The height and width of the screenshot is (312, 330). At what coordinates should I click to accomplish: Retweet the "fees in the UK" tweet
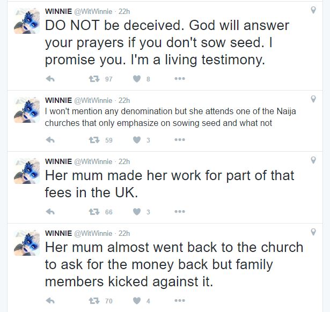(x=94, y=212)
